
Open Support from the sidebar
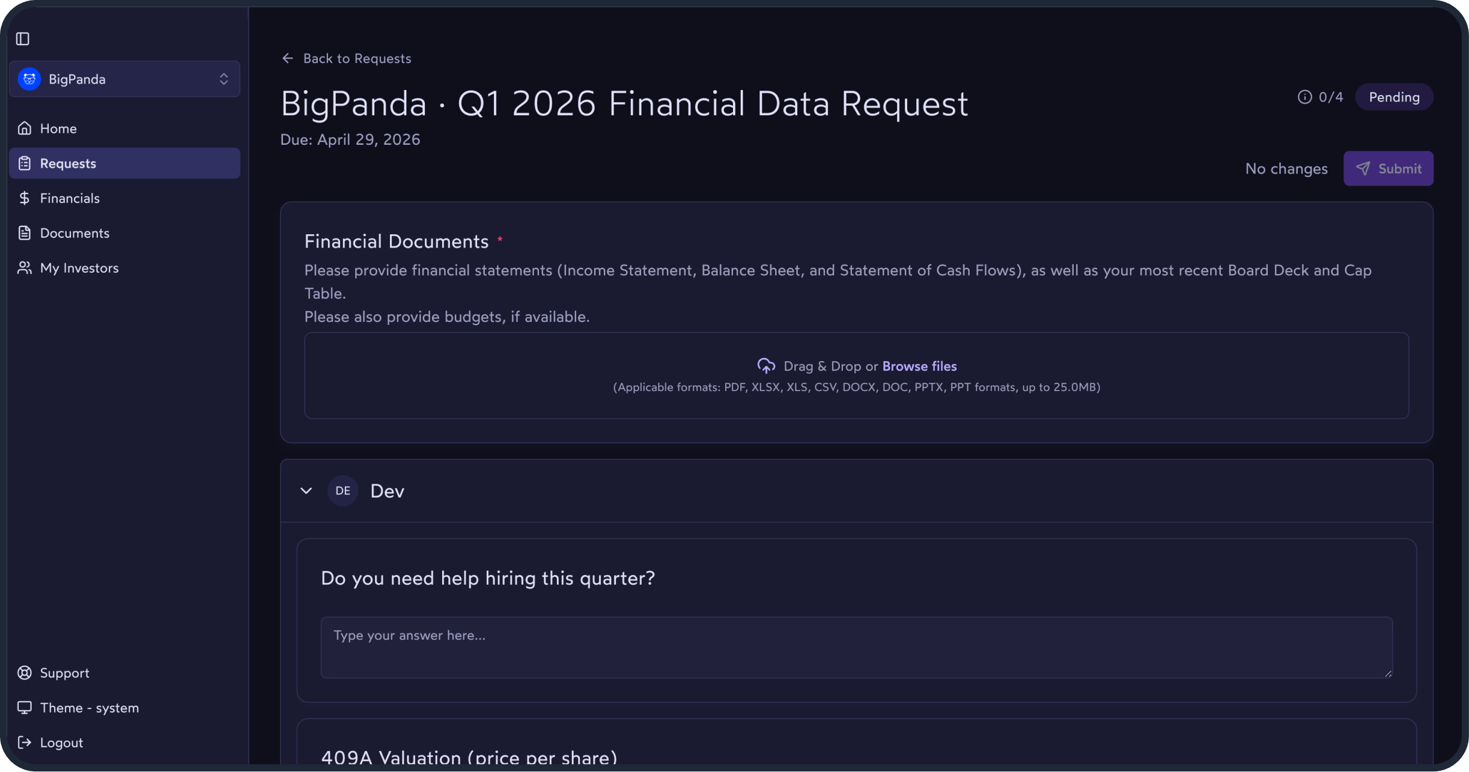124,673
